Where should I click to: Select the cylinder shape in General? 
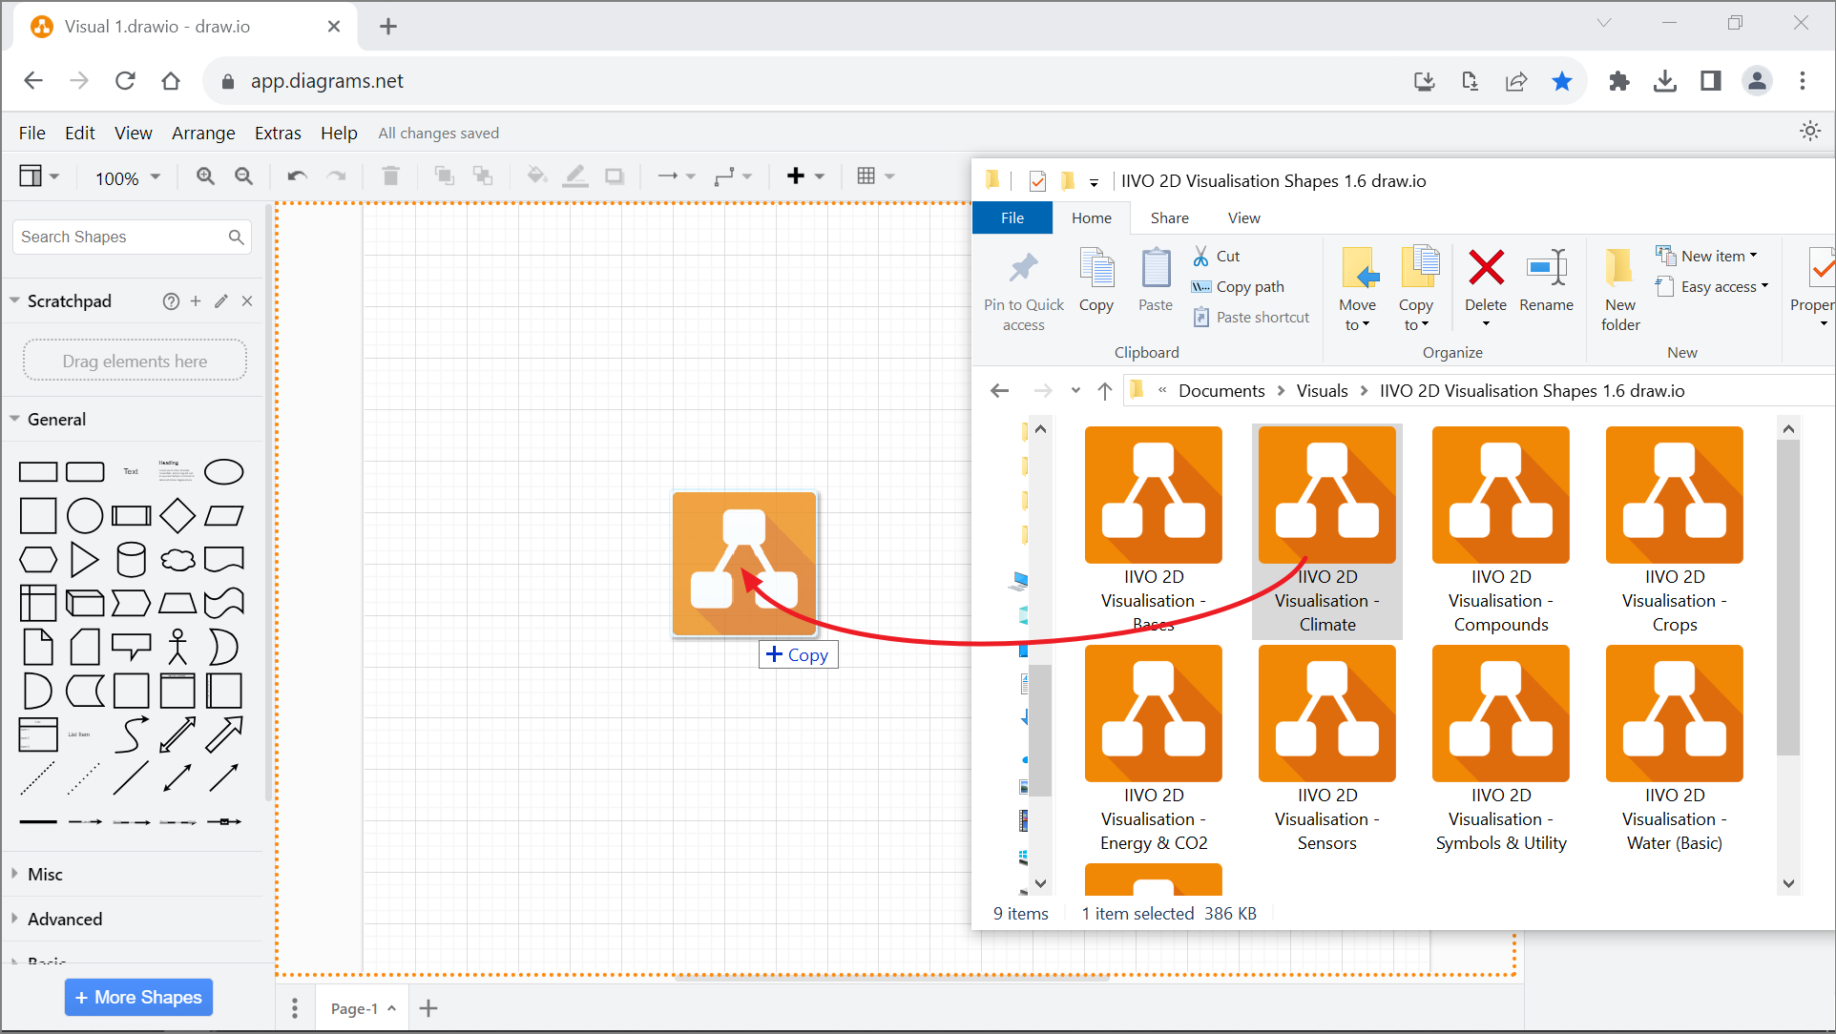[x=131, y=560]
